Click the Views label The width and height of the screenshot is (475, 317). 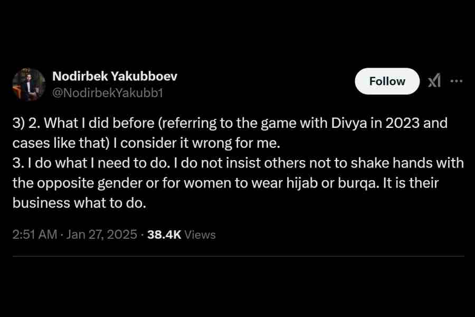(200, 235)
